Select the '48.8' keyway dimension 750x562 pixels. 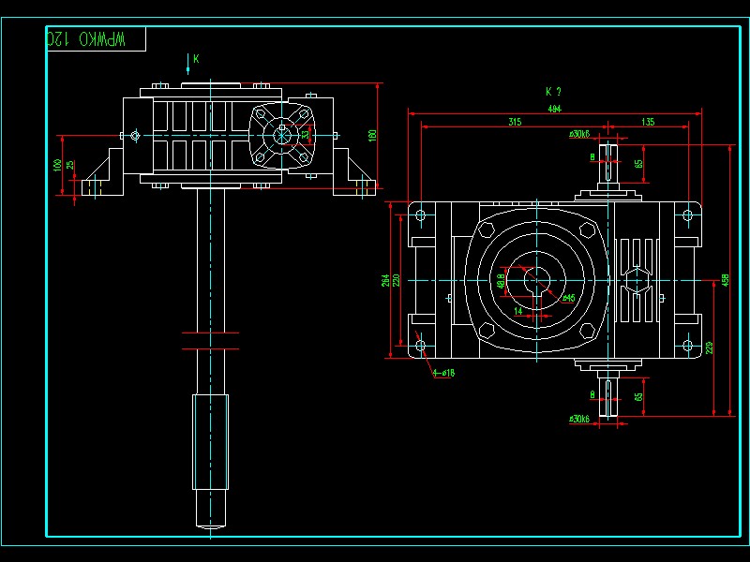click(x=501, y=281)
